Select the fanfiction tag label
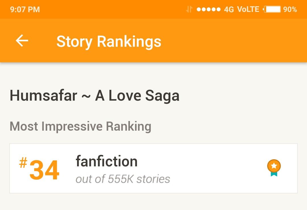Viewport: 307px width, 210px height. click(x=107, y=161)
